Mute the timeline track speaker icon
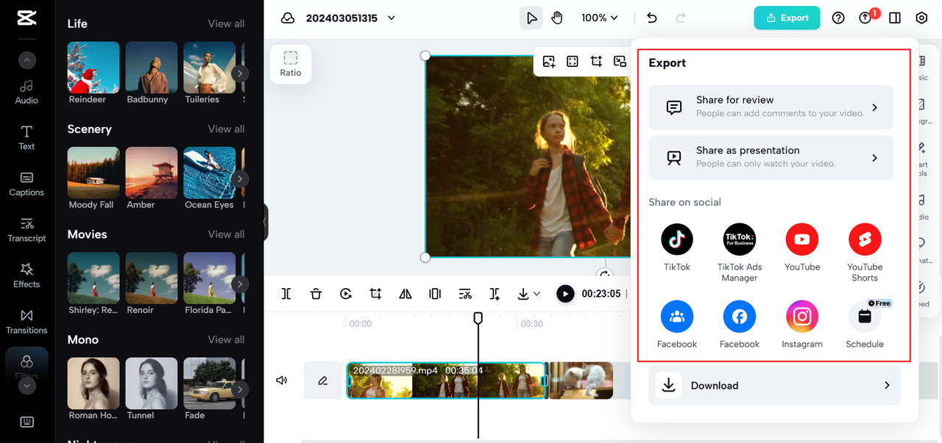942x443 pixels. [281, 381]
